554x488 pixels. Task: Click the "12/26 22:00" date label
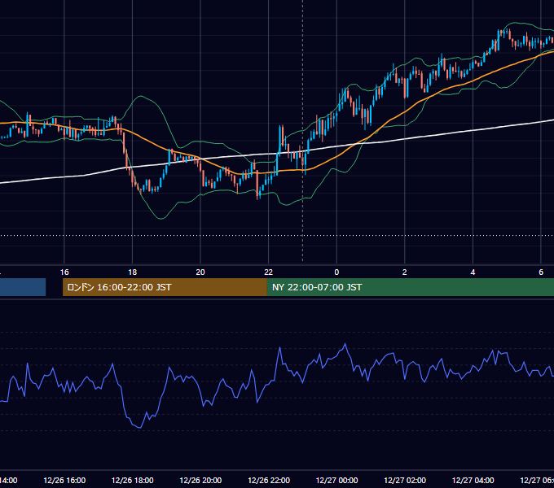pos(269,481)
